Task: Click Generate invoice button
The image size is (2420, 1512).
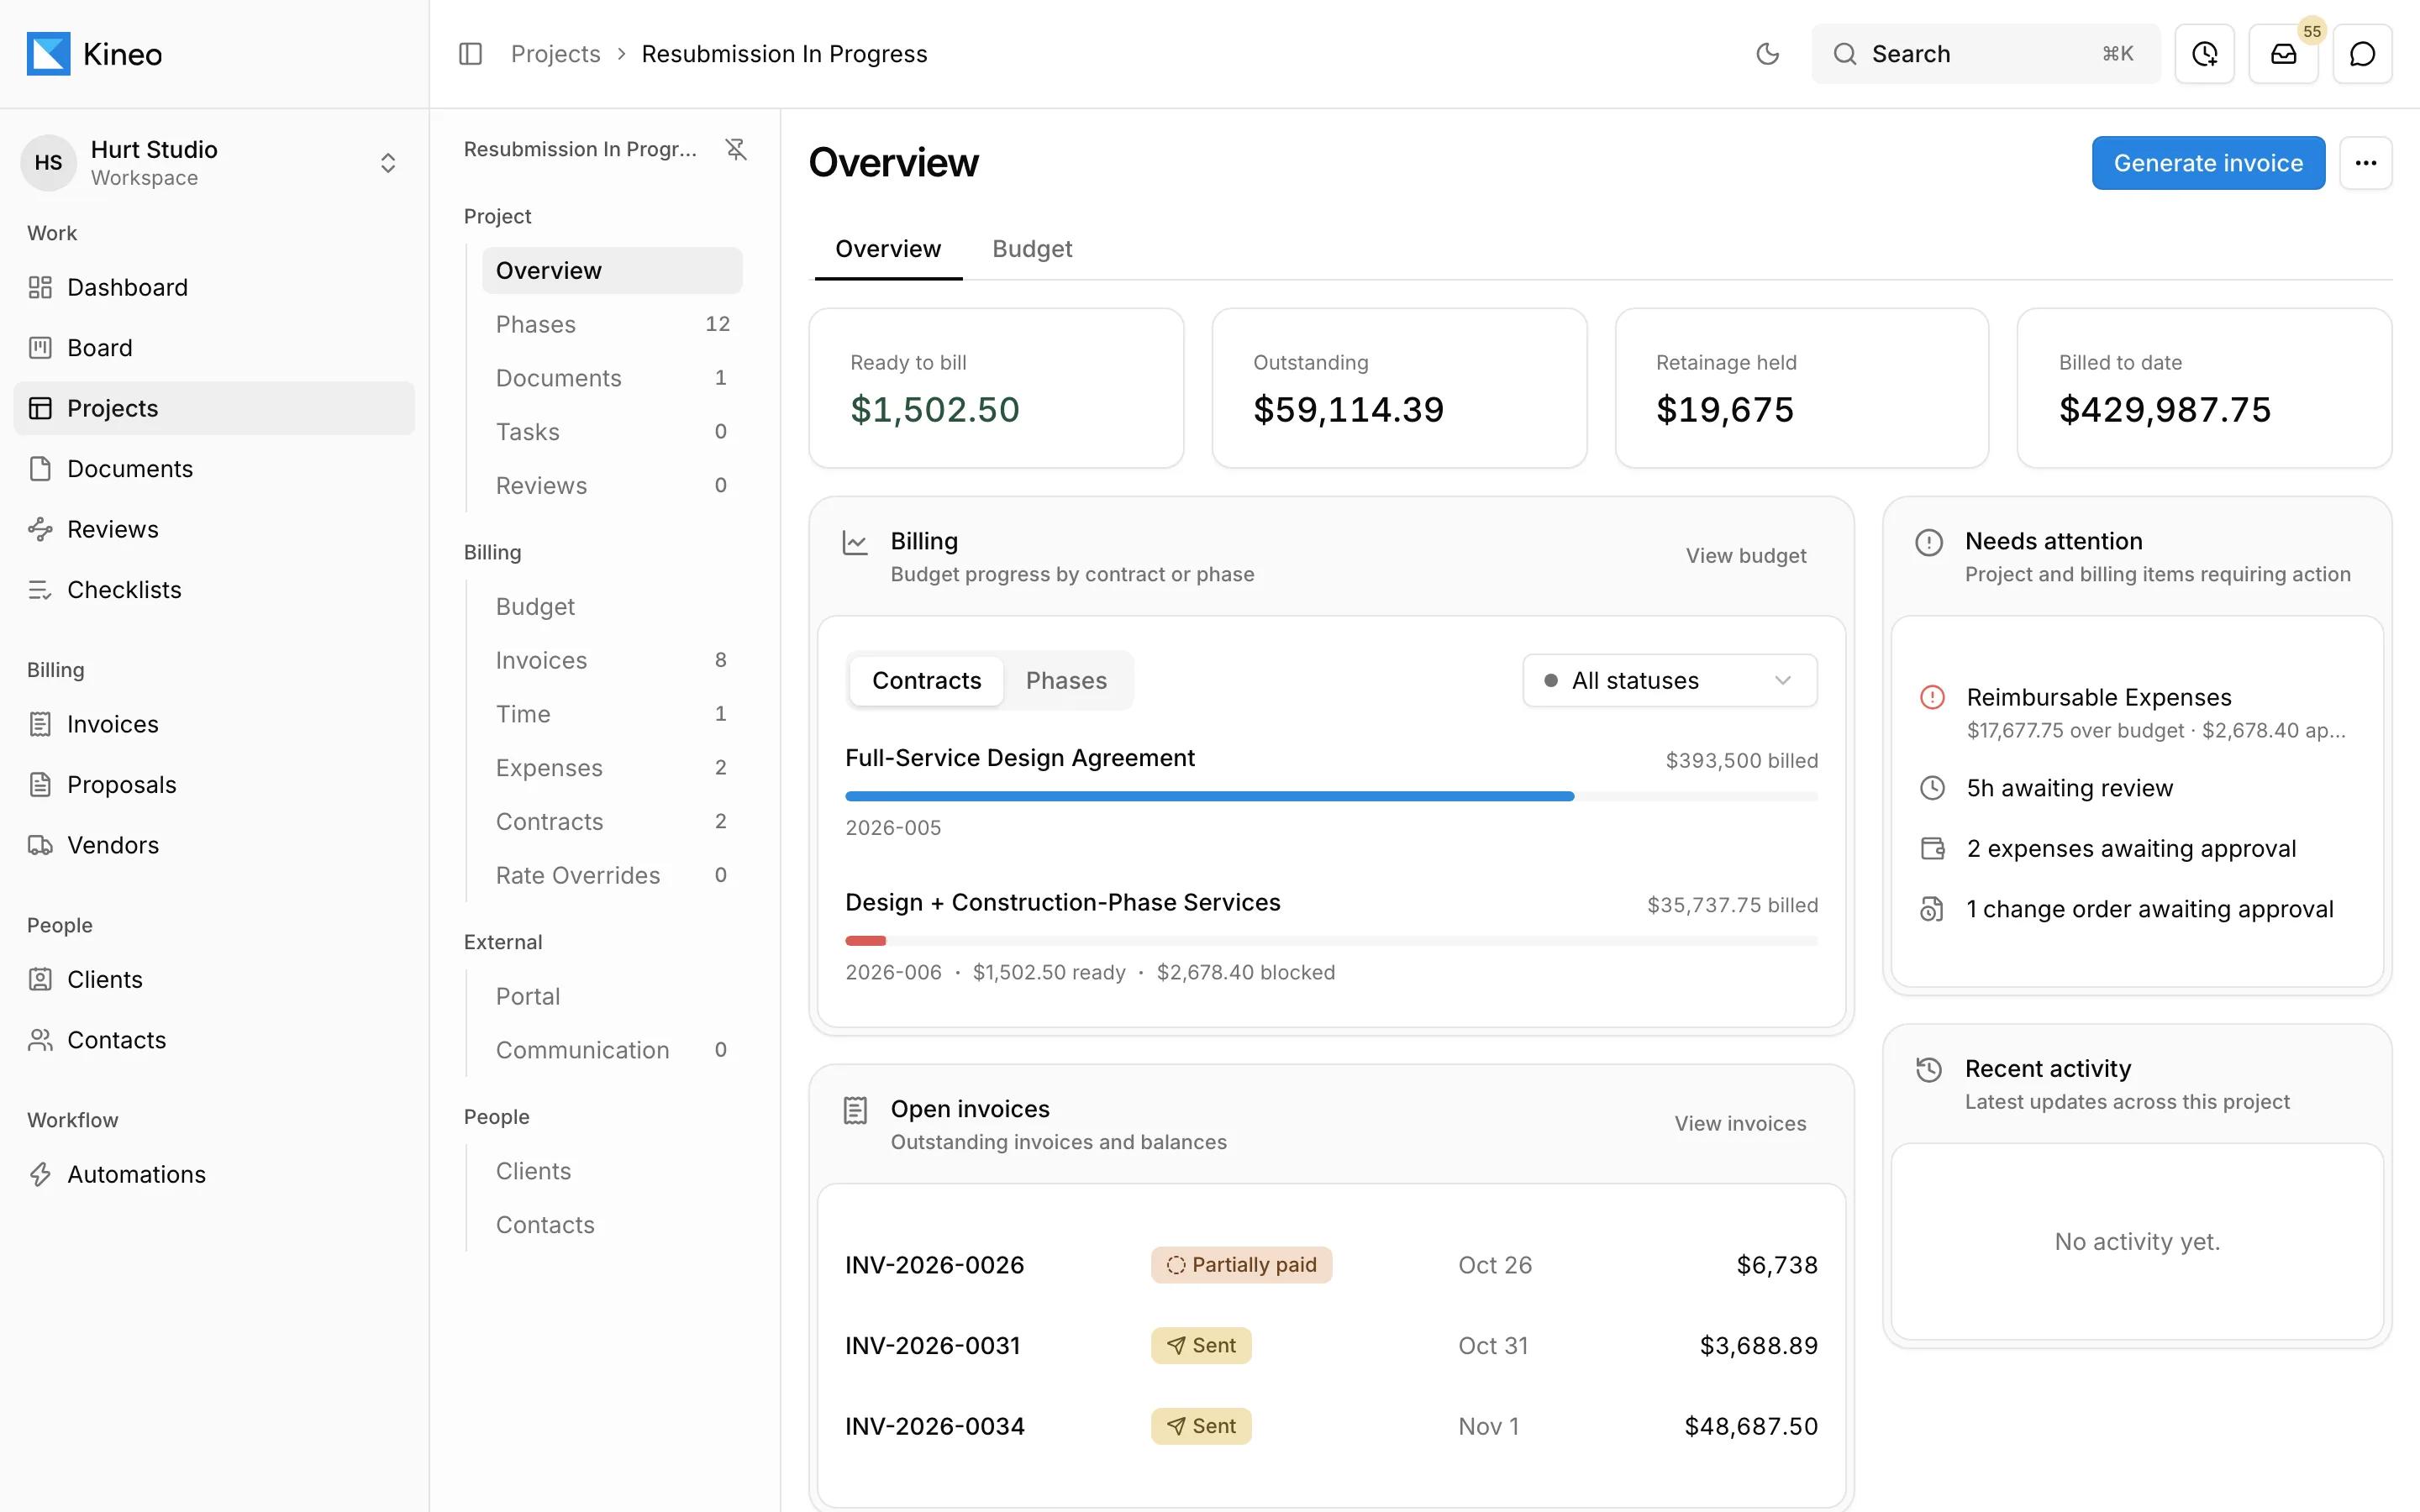Action: tap(2208, 163)
